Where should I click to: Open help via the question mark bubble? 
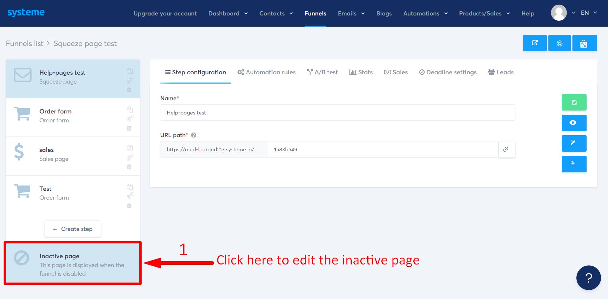589,278
